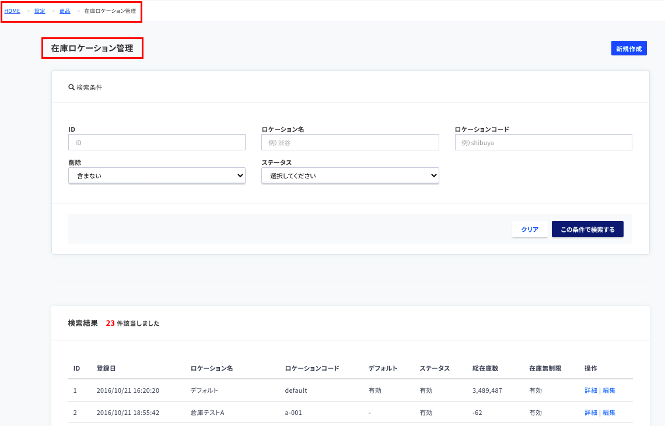
Task: Go to the 商品 breadcrumb link
Action: [65, 11]
